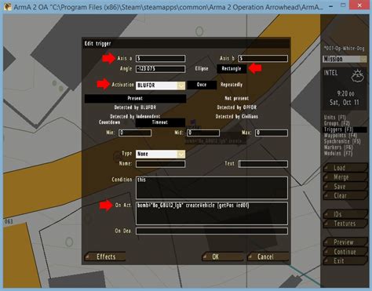Viewport: 372px width, 291px height.
Task: Close the ArmA 2 OA window
Action: click(x=359, y=5)
